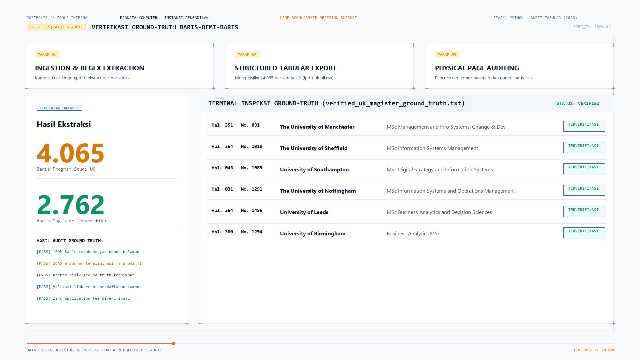Click the TERVERIFIKASI badge for University of Leeds

[x=584, y=211]
